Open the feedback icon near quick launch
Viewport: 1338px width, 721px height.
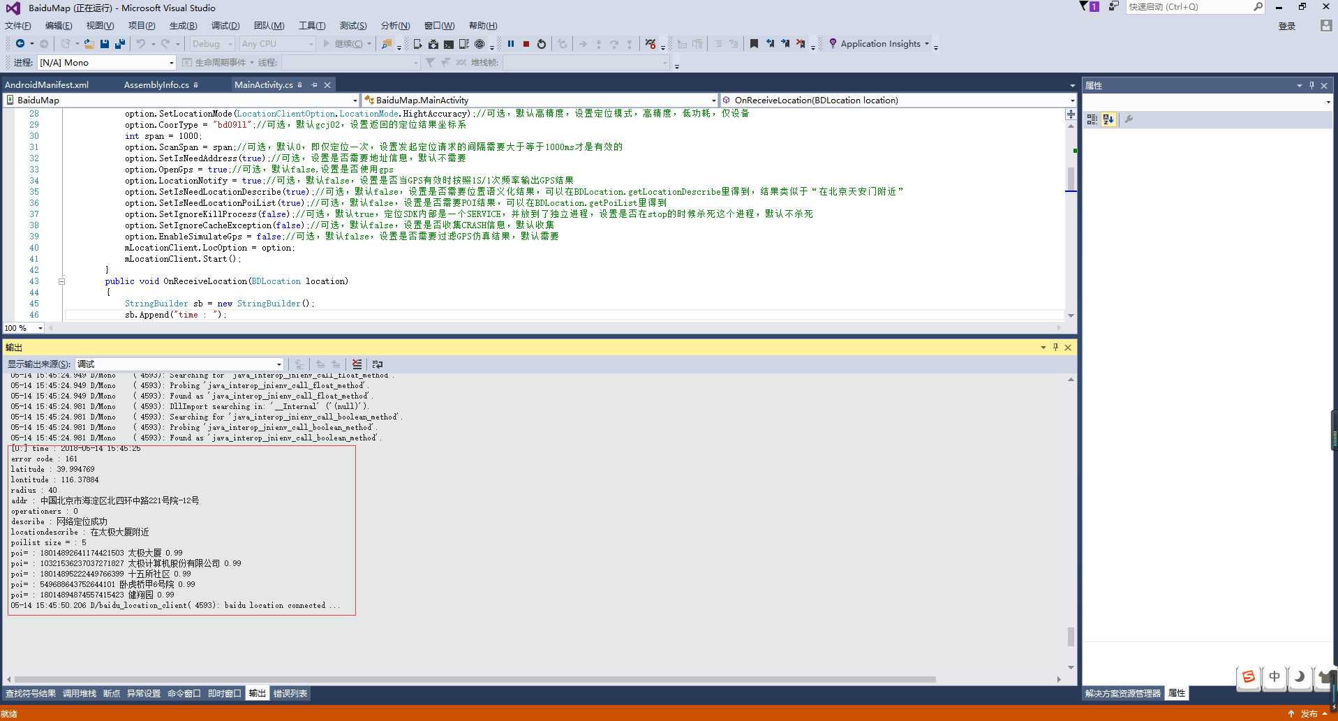tap(1113, 6)
